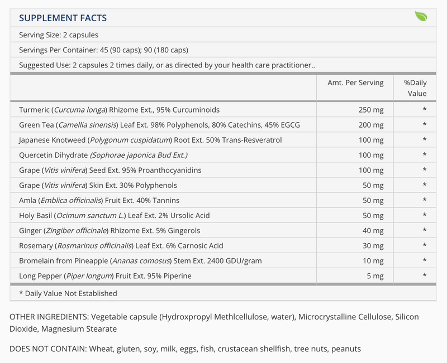
Task: Click the Servings Per Container line
Action: coord(103,50)
